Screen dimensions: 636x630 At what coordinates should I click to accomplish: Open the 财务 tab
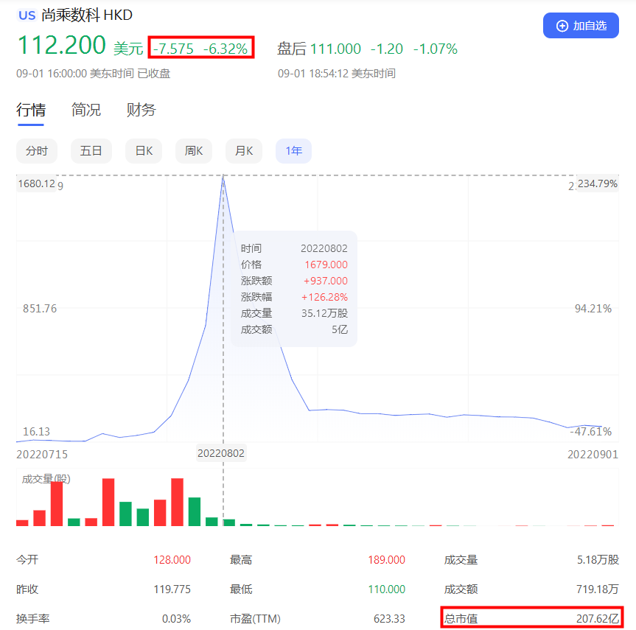[141, 110]
